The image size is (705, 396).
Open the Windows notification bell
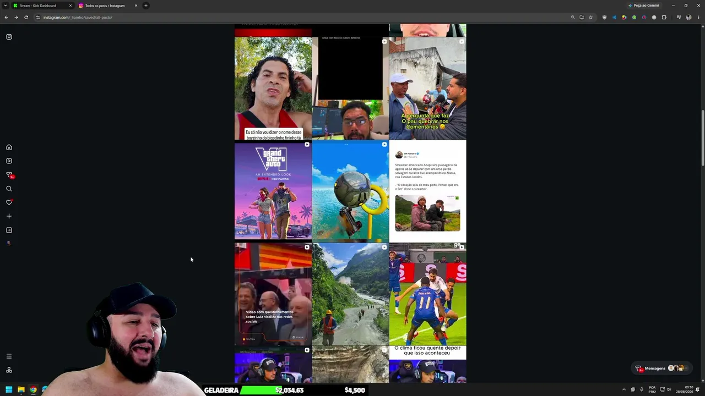(698, 390)
